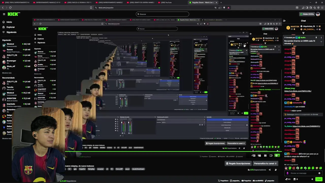Open Ramee channel in followed list
Viewport: 325px width, 183px height.
[16, 51]
